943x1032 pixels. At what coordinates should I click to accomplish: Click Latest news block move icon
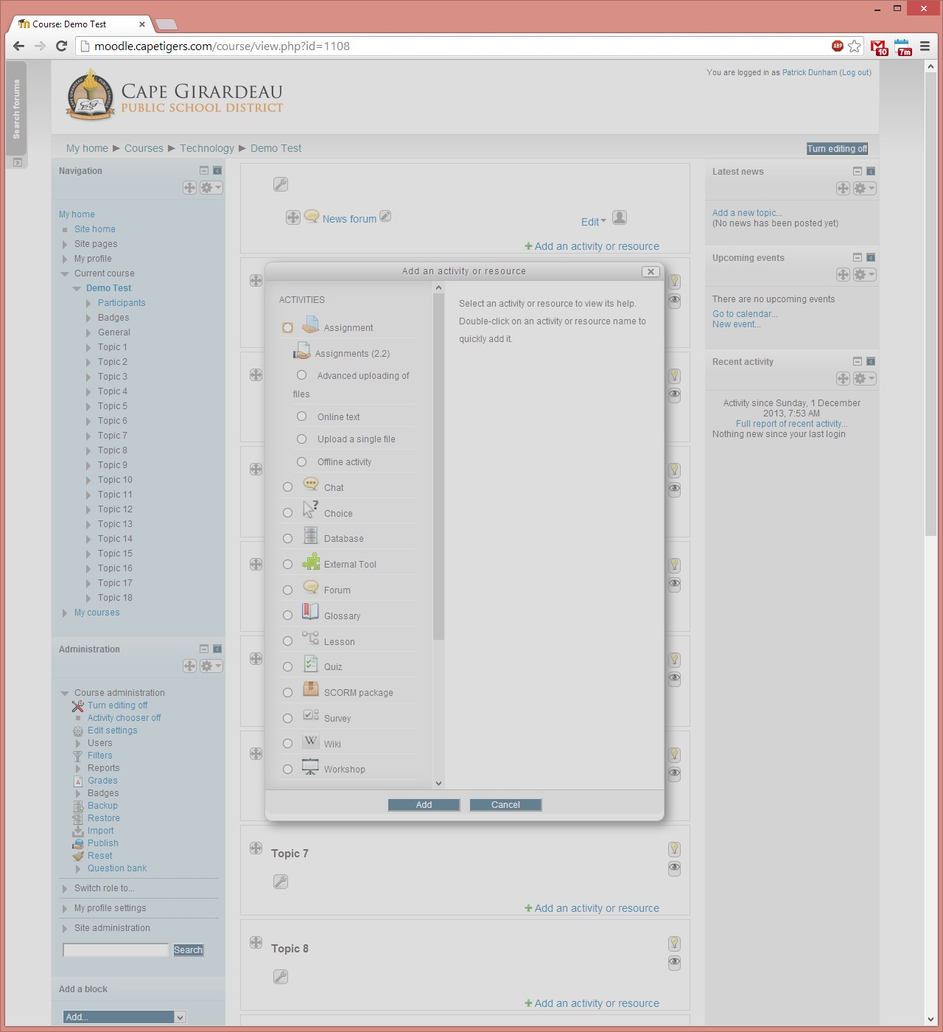click(844, 189)
